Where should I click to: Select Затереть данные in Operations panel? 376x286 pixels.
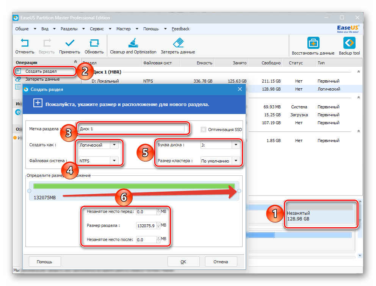pos(42,79)
